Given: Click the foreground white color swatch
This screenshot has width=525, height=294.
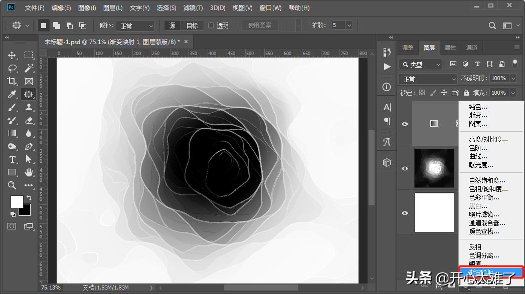Looking at the screenshot, I should (x=17, y=201).
